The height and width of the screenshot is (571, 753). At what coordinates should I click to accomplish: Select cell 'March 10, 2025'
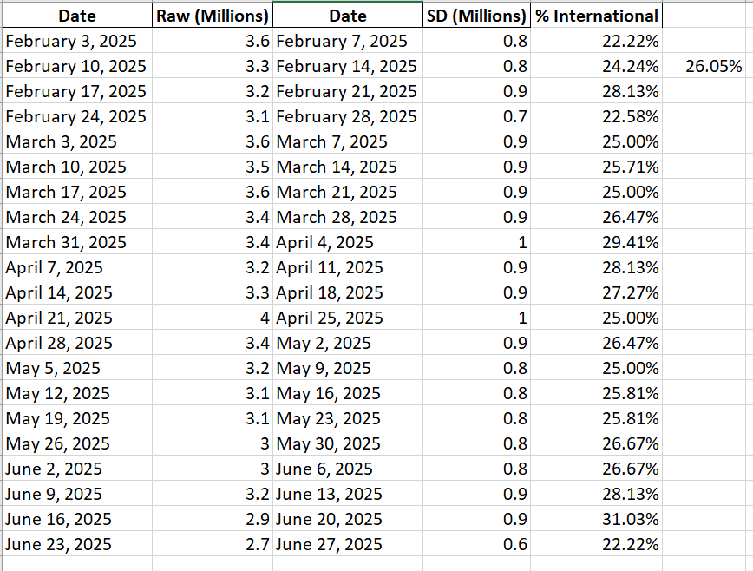77,166
